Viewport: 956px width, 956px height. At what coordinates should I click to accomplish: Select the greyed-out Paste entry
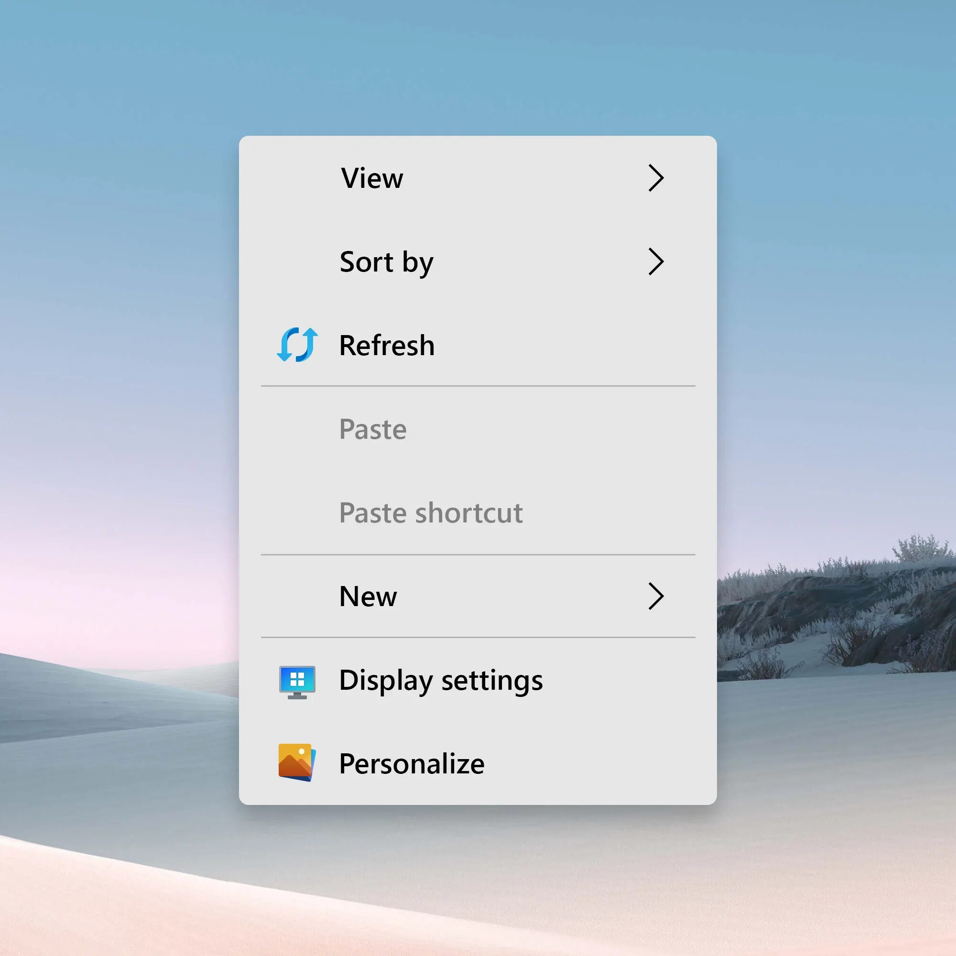[x=373, y=429]
